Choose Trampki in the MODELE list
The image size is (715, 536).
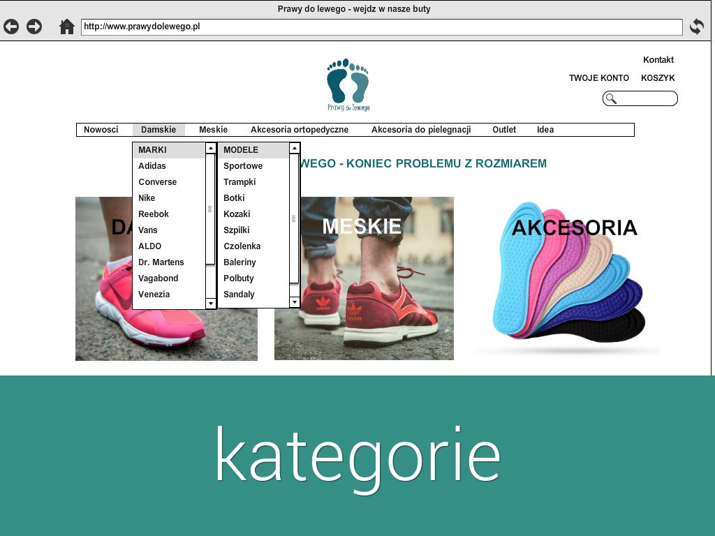[x=239, y=182]
